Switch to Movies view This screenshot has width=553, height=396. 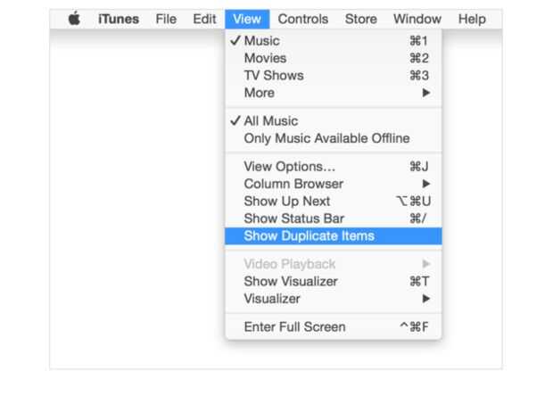(x=264, y=58)
